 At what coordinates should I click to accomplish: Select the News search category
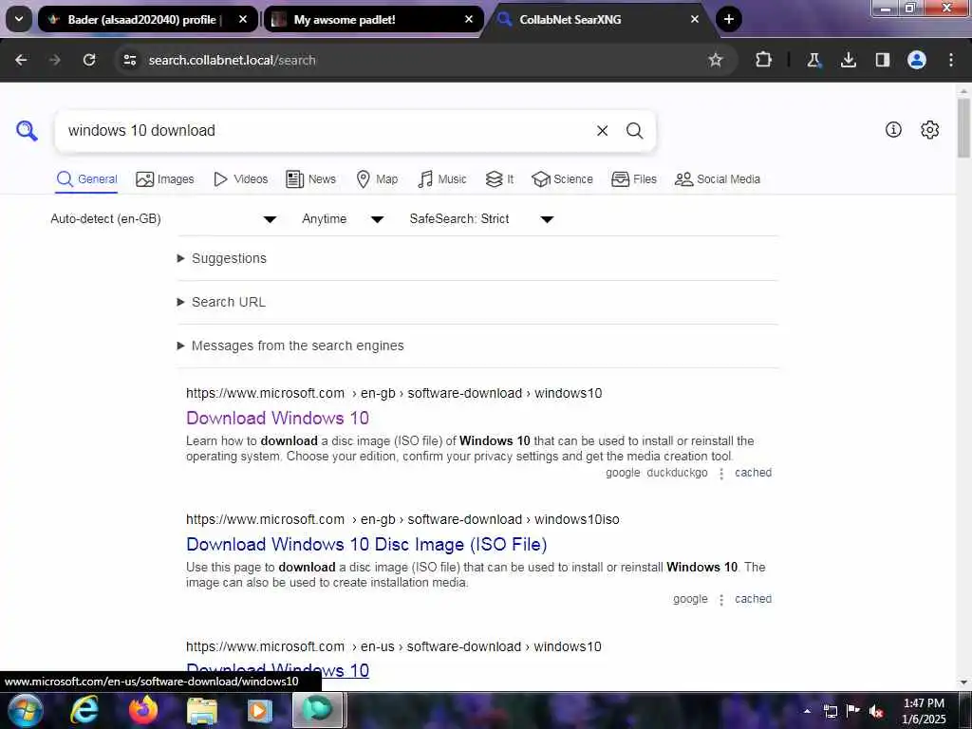310,179
